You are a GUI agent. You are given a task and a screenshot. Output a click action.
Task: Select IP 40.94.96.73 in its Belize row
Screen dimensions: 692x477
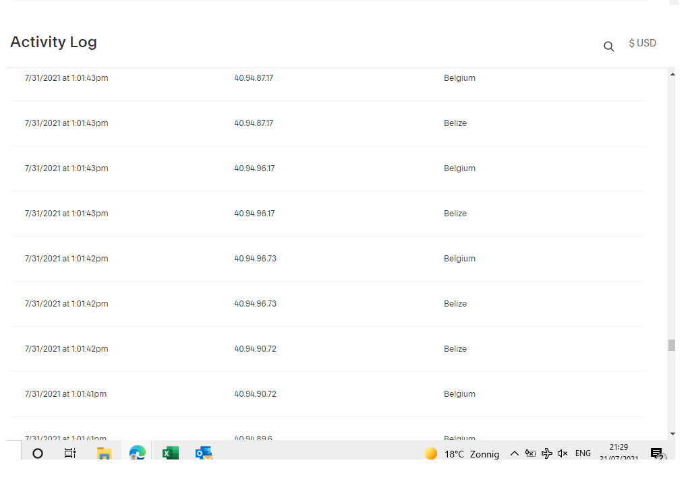[x=256, y=304]
